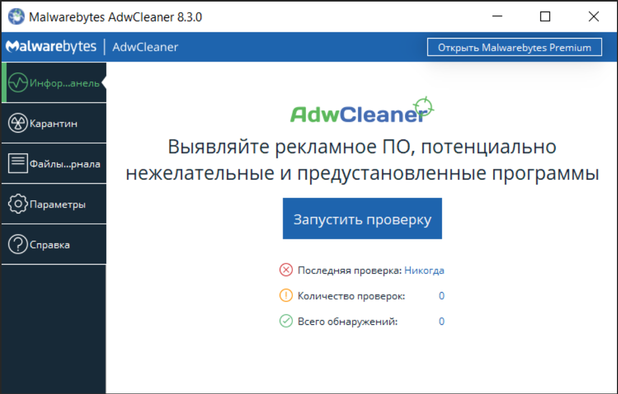Screen dimensions: 618x394
Task: Click the Выявляйте рекламное ПО headline
Action: 362,160
